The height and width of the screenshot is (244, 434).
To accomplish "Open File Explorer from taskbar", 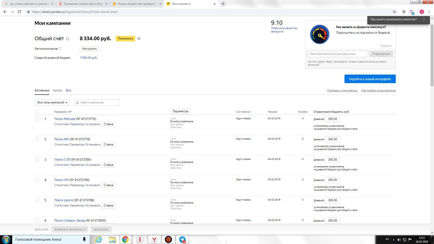I will pos(112,240).
